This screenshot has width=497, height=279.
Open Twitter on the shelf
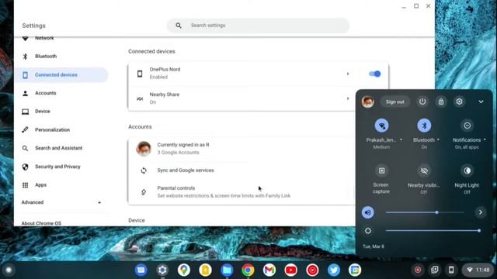333,270
